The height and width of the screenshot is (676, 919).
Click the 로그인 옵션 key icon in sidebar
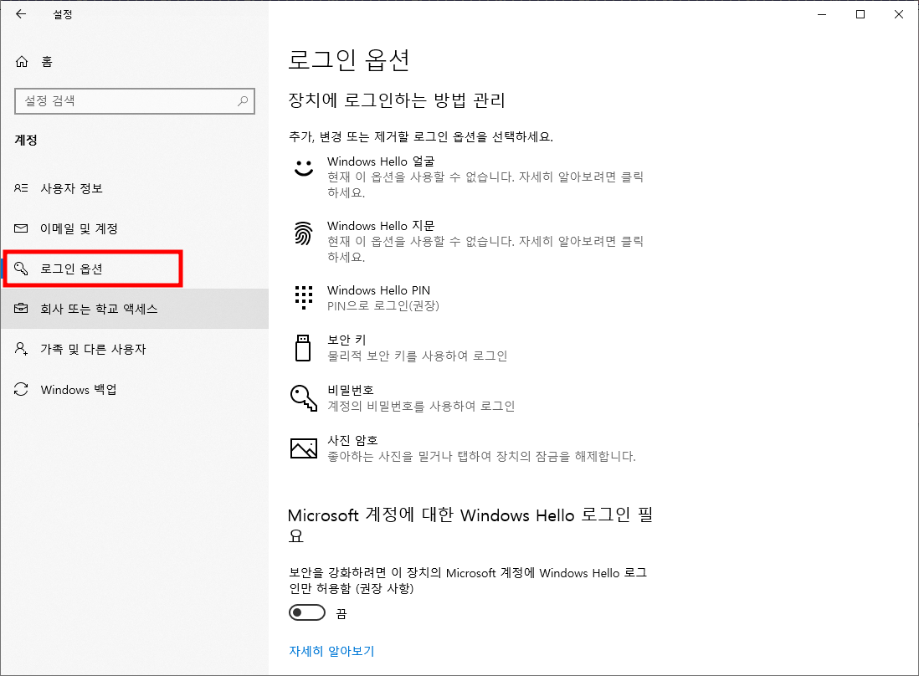pyautogui.click(x=21, y=269)
